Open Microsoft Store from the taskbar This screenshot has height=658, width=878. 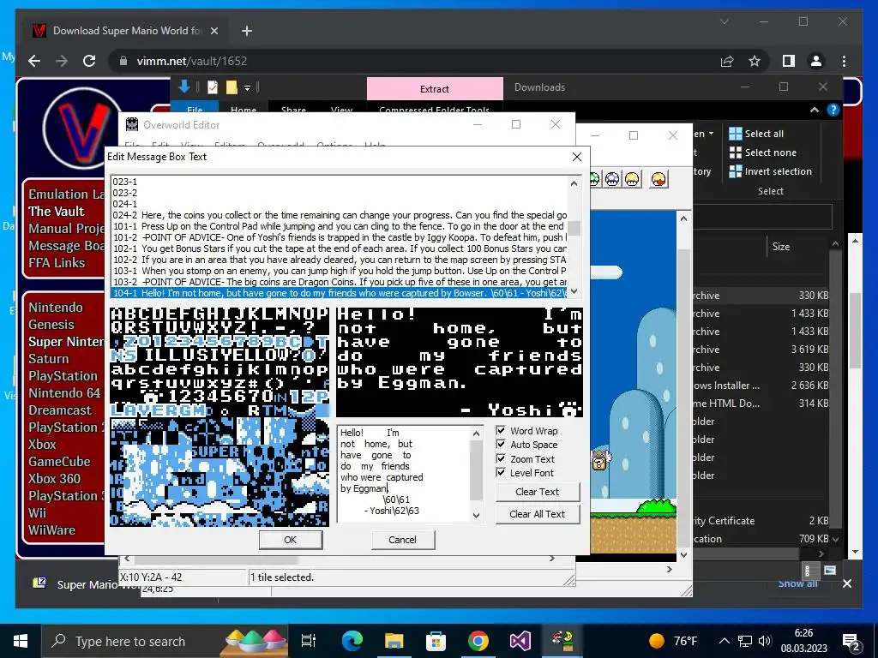(436, 641)
